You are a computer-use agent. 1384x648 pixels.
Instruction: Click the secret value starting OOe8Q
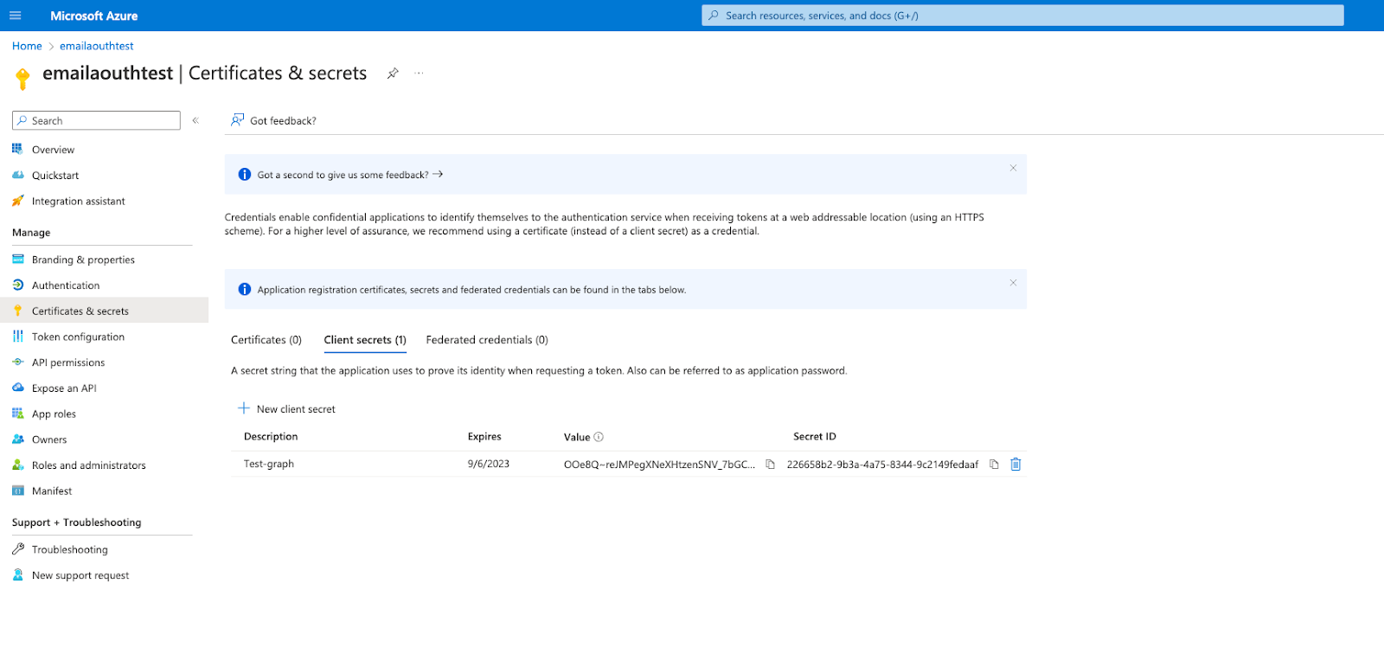pos(659,465)
